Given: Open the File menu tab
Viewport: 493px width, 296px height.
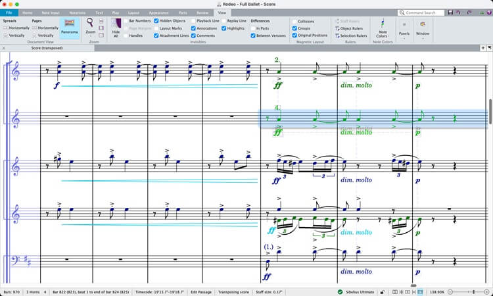Looking at the screenshot, I should pos(9,12).
